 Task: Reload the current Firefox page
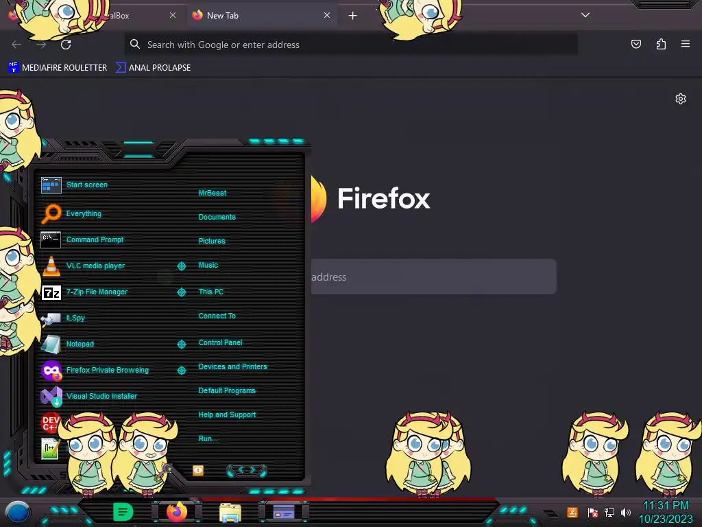[66, 45]
